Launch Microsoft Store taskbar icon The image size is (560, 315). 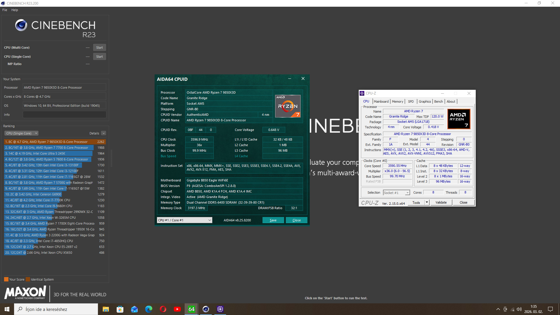coord(120,309)
